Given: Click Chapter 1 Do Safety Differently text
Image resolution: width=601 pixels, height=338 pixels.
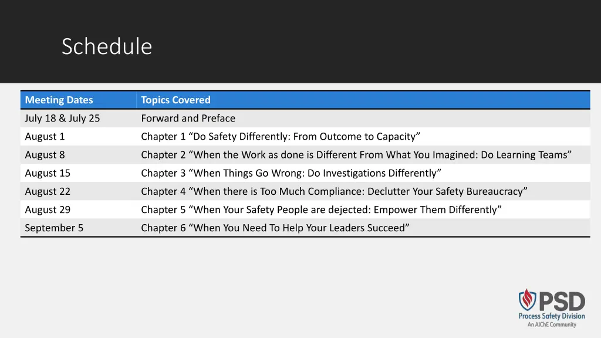Looking at the screenshot, I should (281, 136).
